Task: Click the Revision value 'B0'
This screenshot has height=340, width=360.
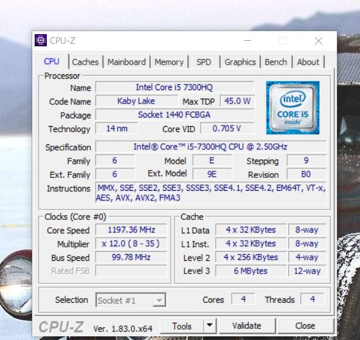Action: [306, 174]
